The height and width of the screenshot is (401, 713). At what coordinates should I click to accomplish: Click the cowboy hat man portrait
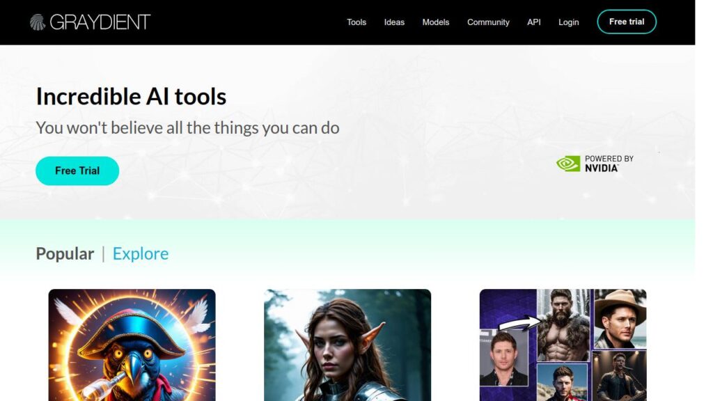[620, 319]
